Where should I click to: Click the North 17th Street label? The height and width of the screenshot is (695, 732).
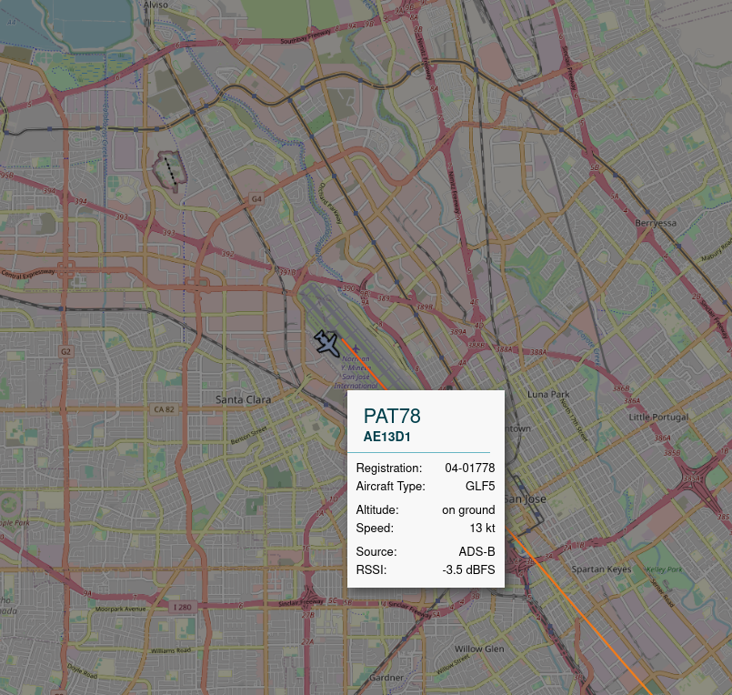pyautogui.click(x=574, y=420)
